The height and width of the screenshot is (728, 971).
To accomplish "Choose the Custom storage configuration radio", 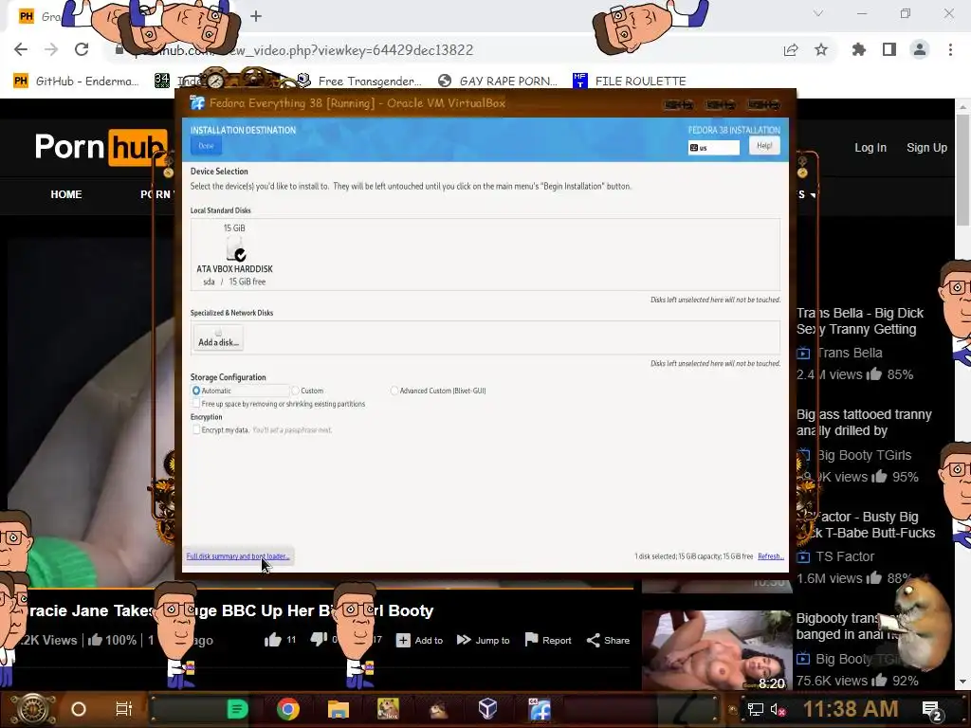I will pos(296,391).
